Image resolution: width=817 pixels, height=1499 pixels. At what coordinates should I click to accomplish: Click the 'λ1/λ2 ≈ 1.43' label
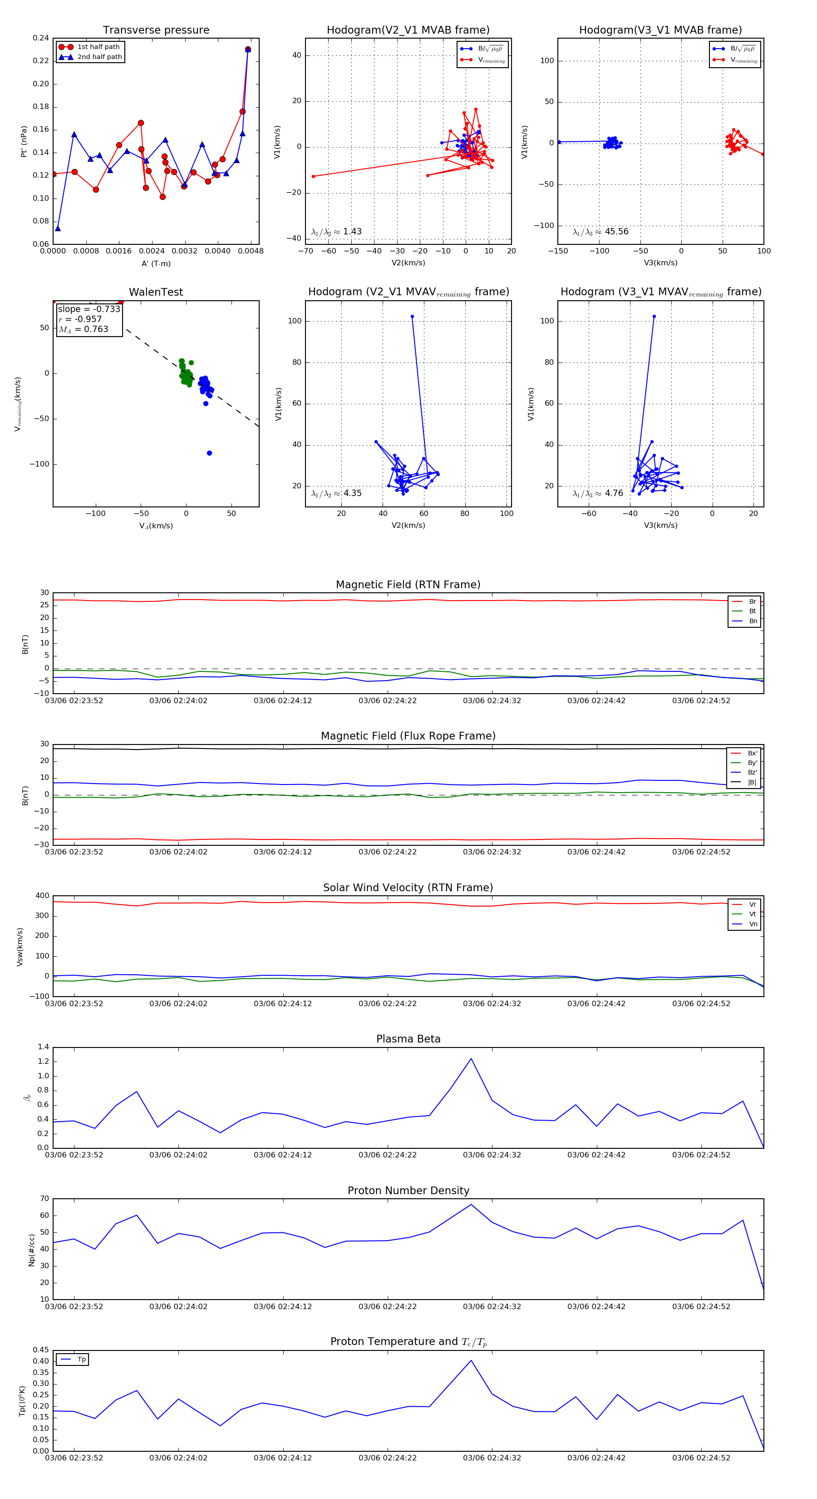(x=336, y=232)
